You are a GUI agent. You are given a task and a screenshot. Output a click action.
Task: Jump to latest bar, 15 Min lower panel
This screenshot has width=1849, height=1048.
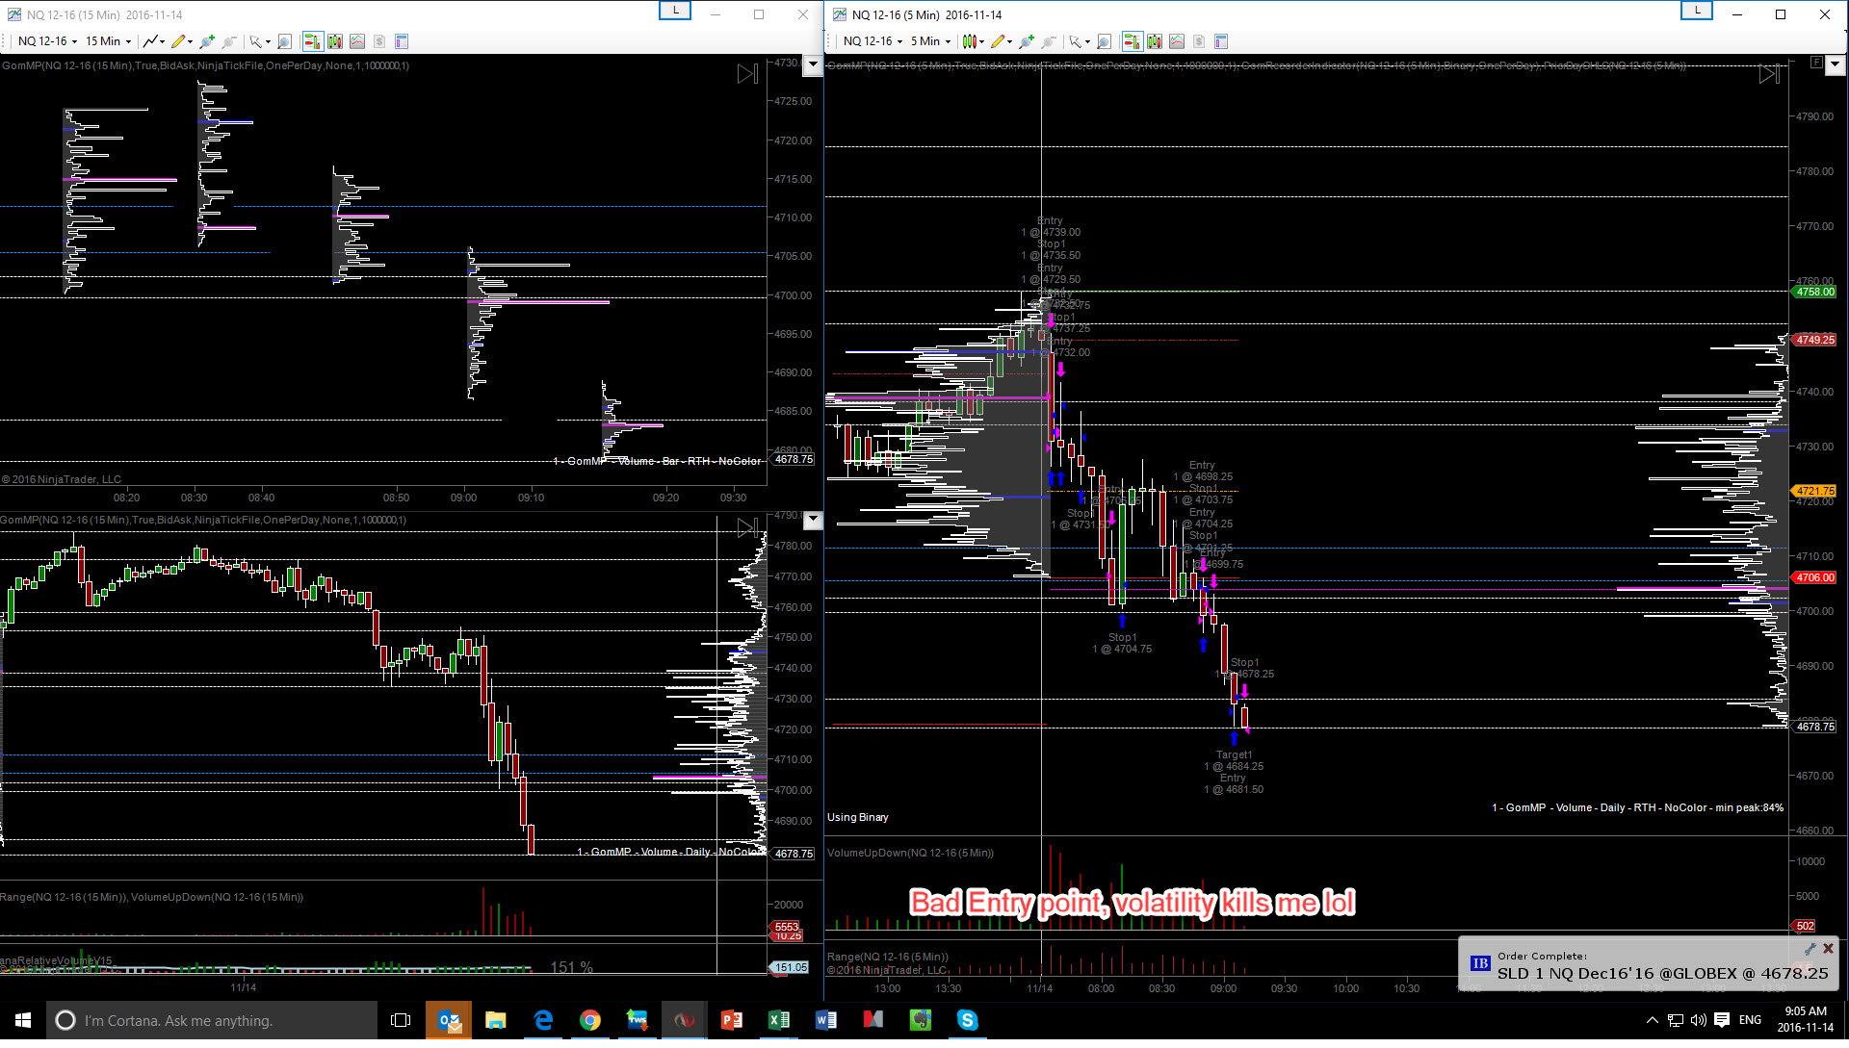tap(747, 527)
